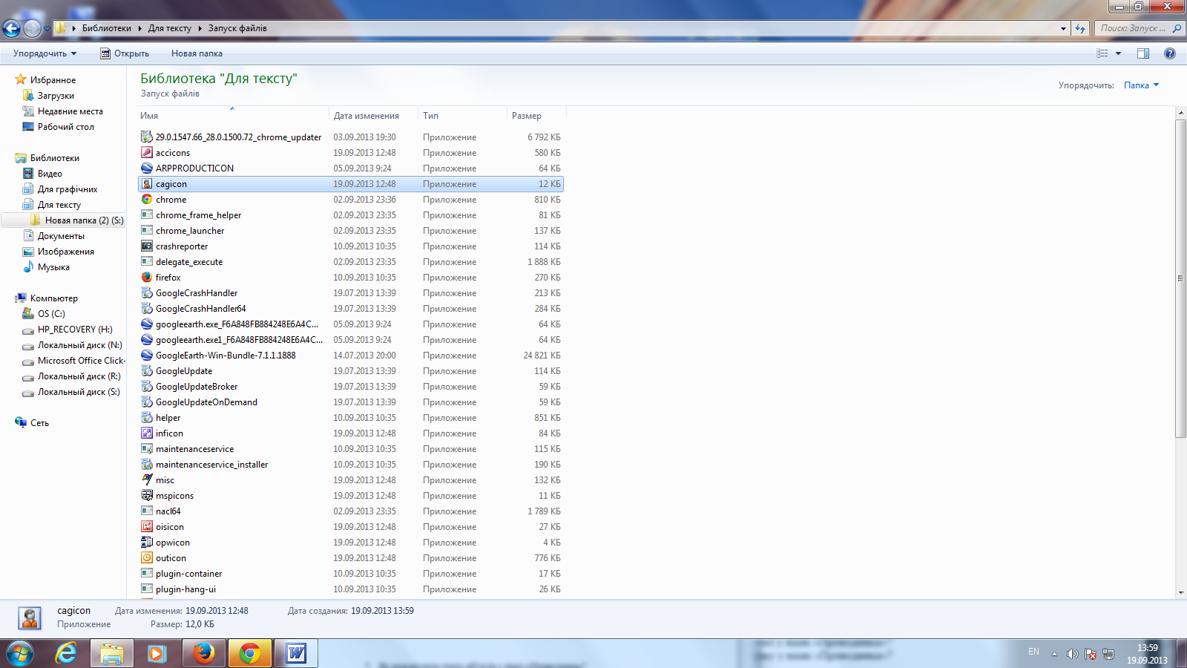Expand the view options dropdown arrow
The height and width of the screenshot is (668, 1187).
(x=1118, y=53)
